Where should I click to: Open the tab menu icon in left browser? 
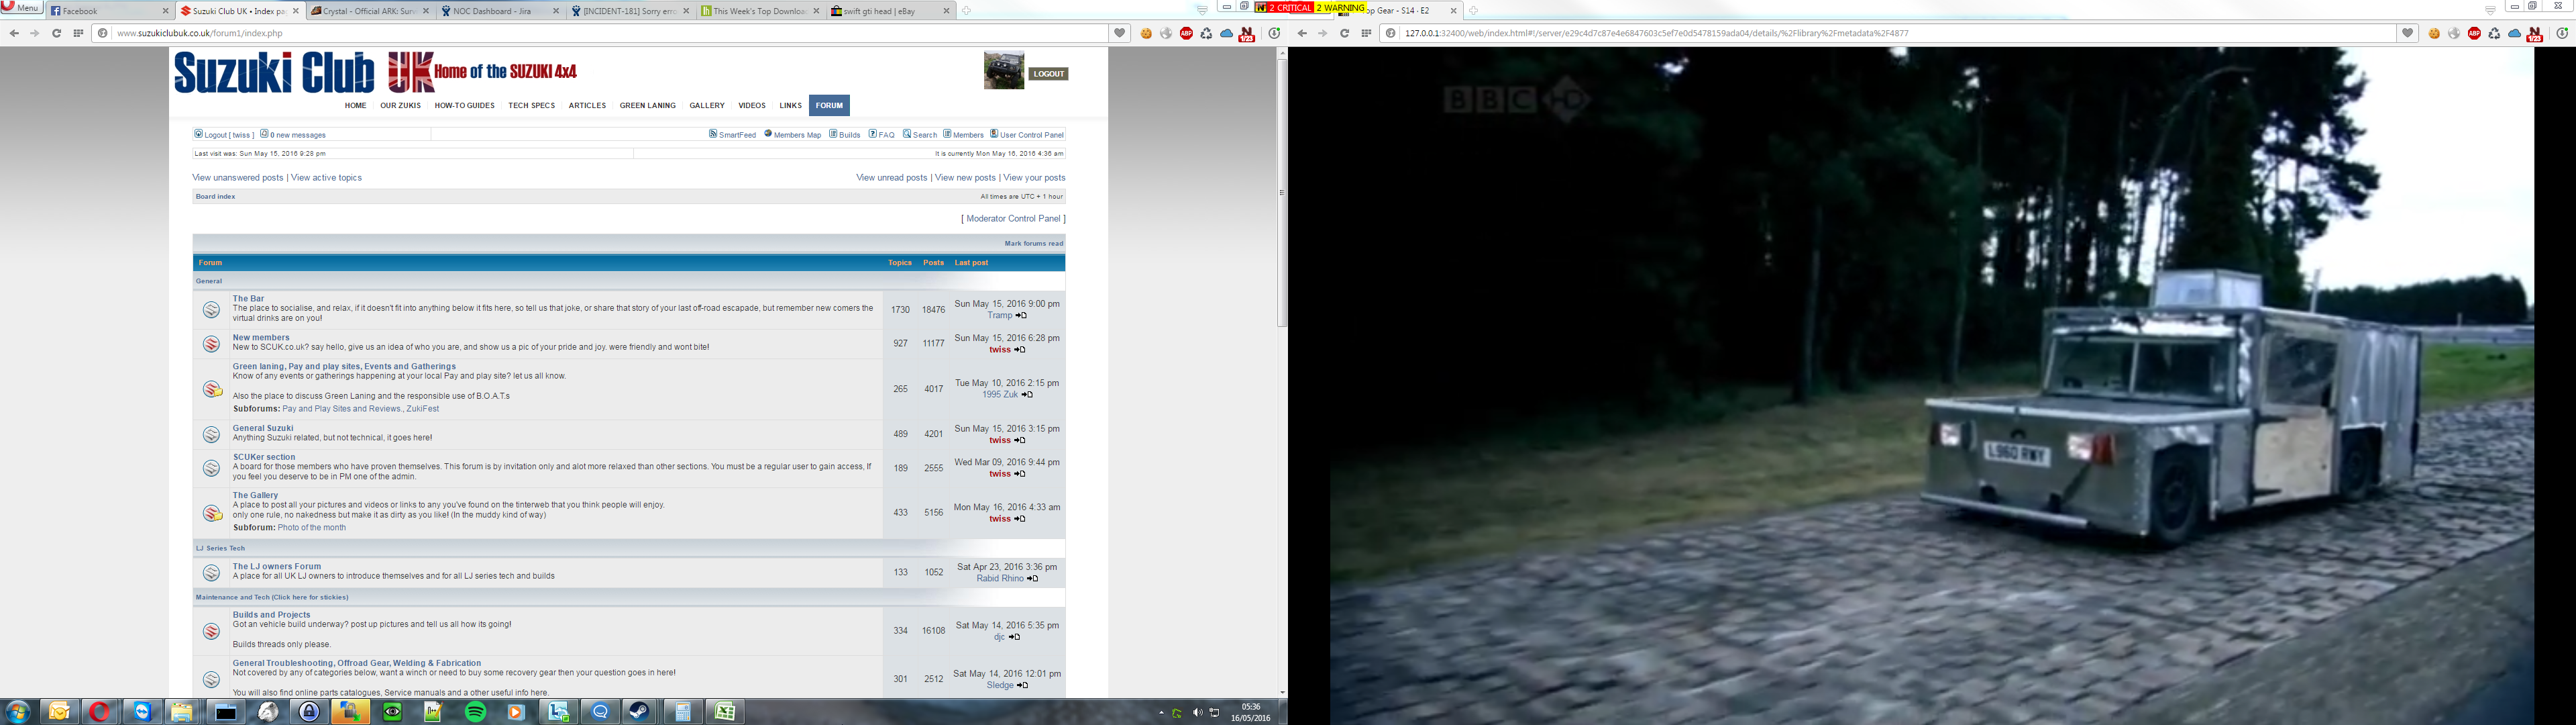(1202, 10)
